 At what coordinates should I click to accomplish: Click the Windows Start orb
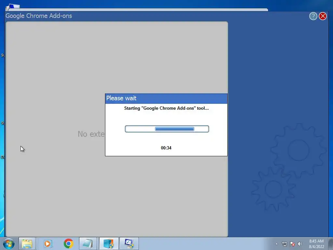coord(9,243)
